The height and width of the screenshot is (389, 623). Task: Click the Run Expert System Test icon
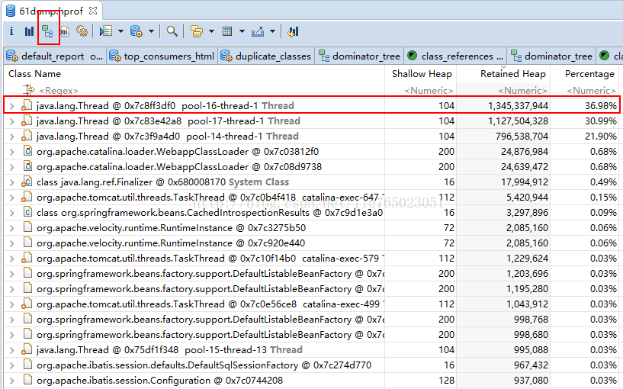click(x=106, y=31)
